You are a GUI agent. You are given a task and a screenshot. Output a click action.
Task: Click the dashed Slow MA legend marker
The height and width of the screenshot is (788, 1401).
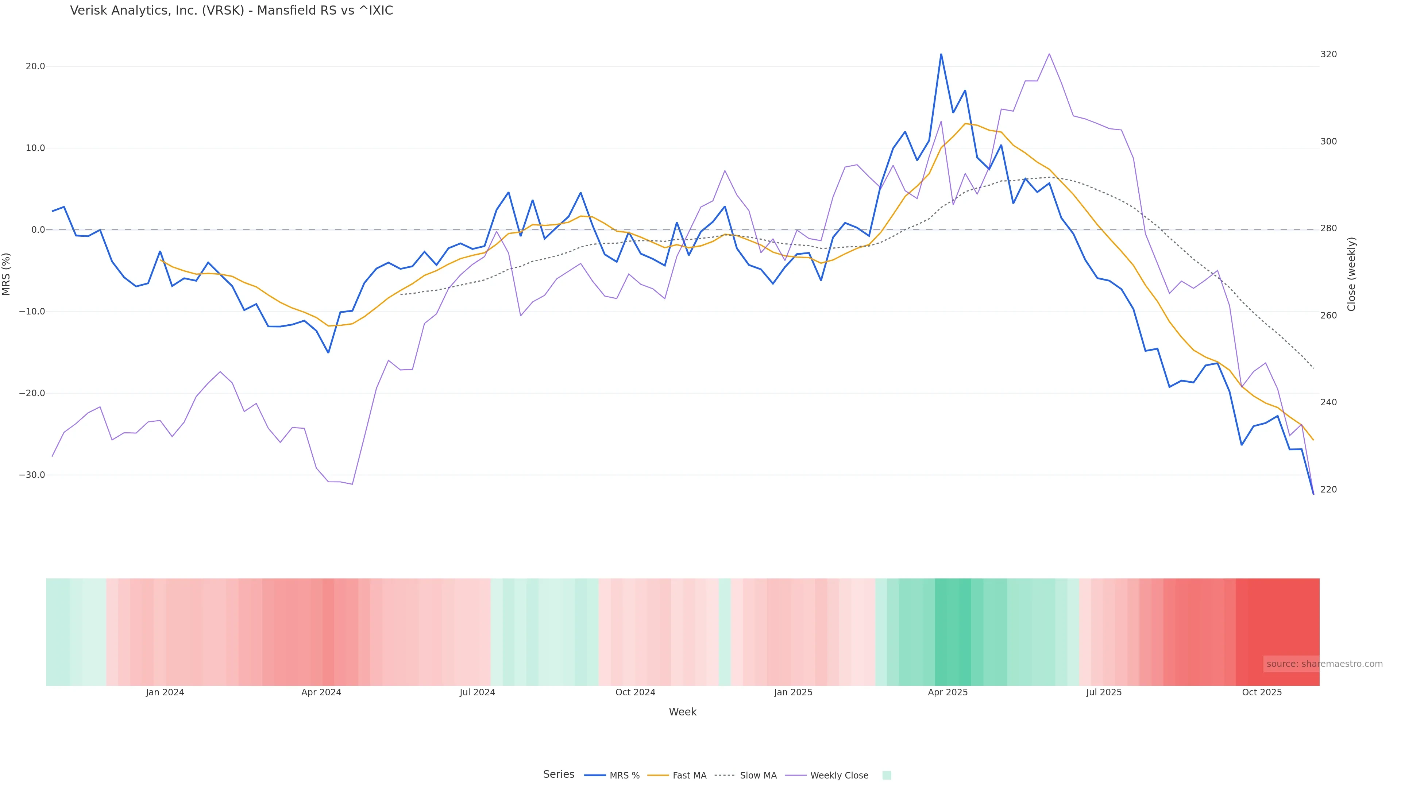point(725,776)
